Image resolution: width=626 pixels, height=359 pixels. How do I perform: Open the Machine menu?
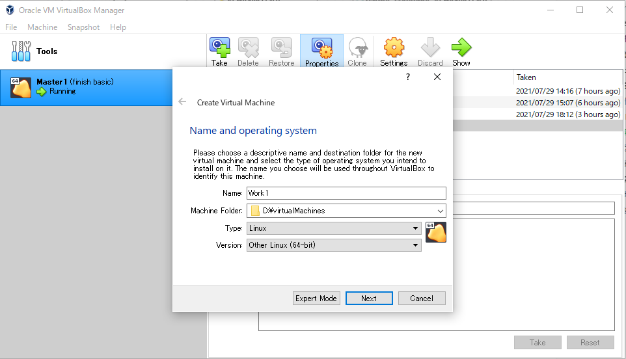pos(42,27)
